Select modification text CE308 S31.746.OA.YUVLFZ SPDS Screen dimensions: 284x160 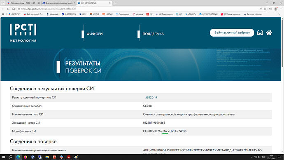[x=165, y=131]
